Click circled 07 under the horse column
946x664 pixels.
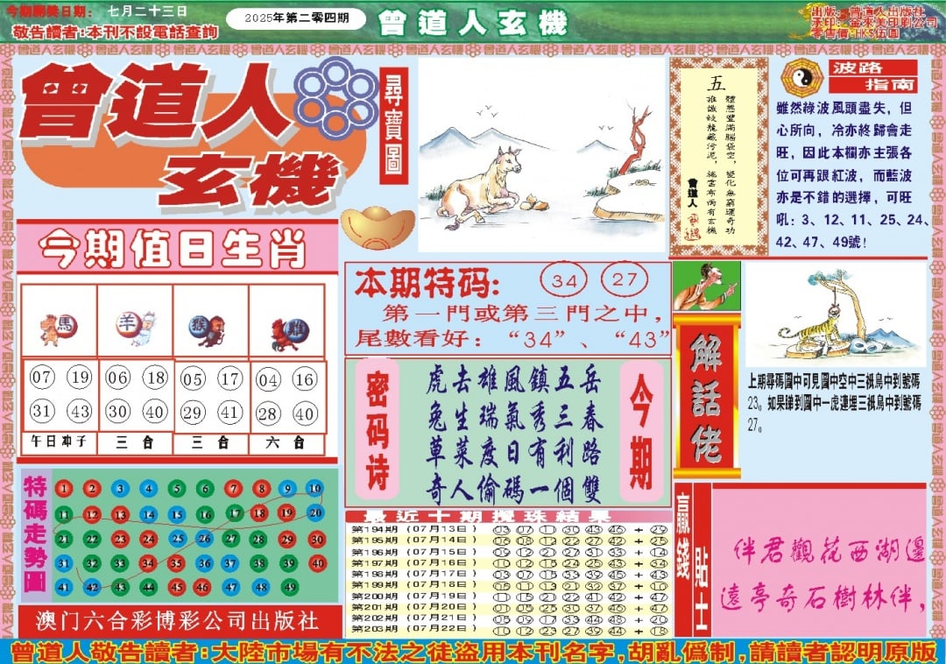pos(42,378)
